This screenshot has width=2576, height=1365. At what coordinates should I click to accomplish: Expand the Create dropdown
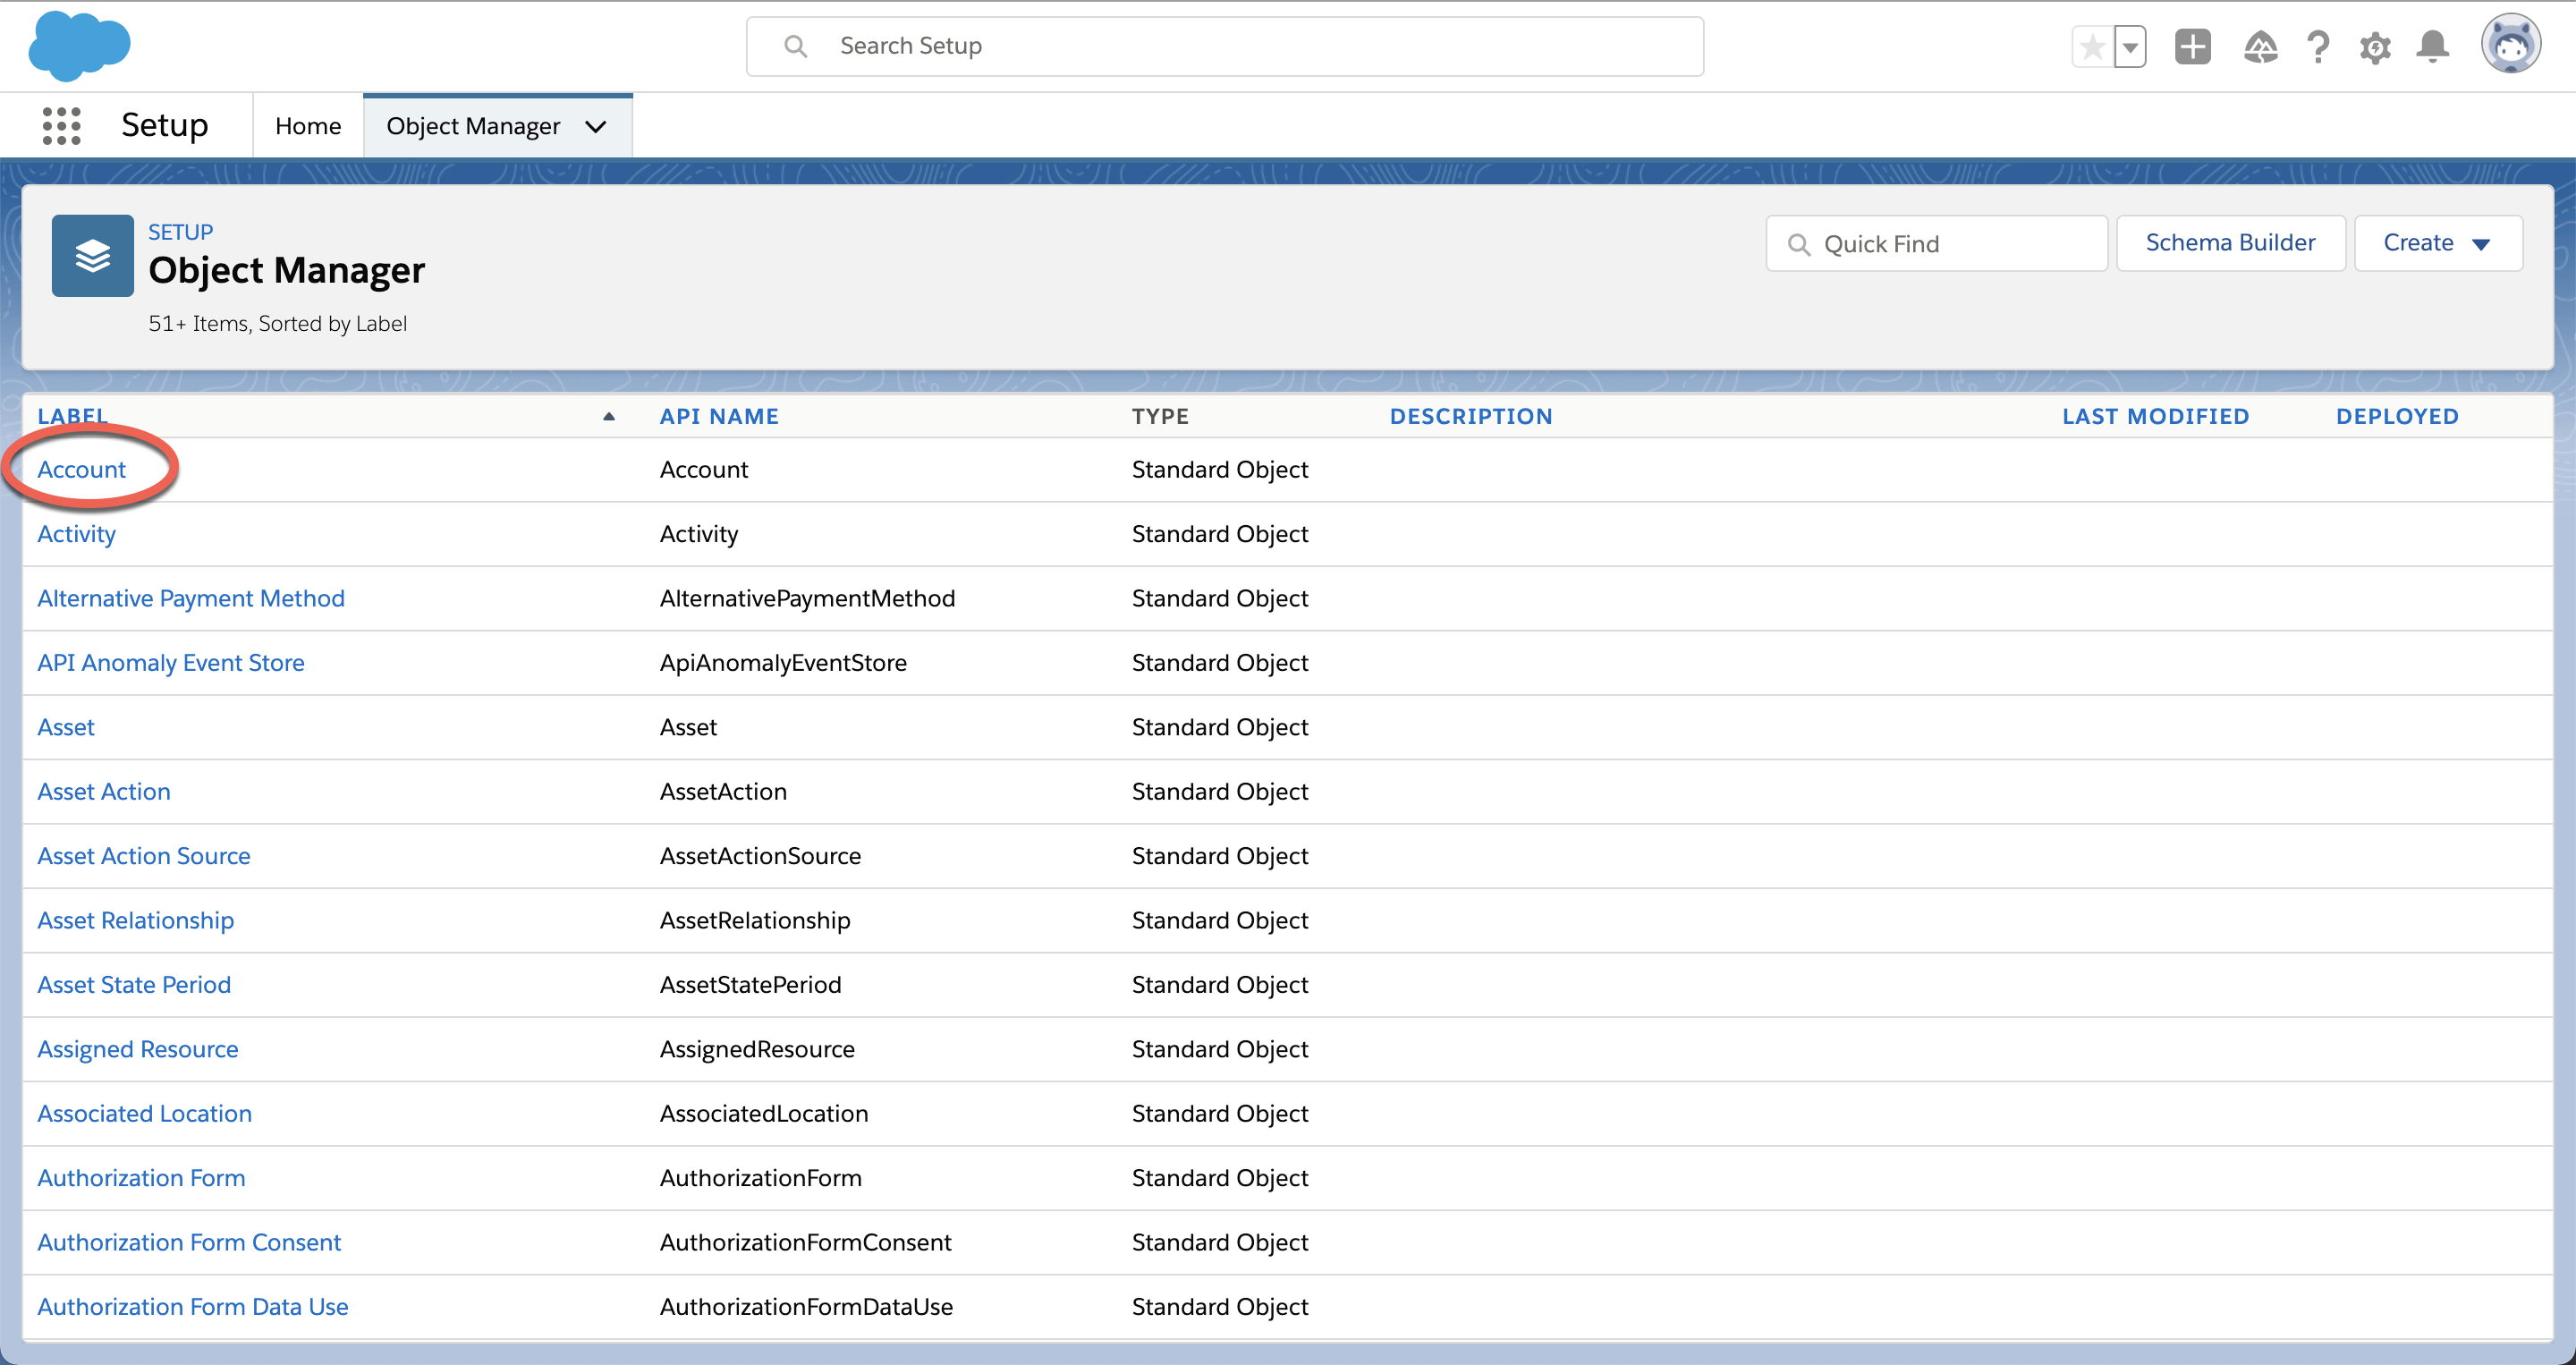(x=2438, y=243)
